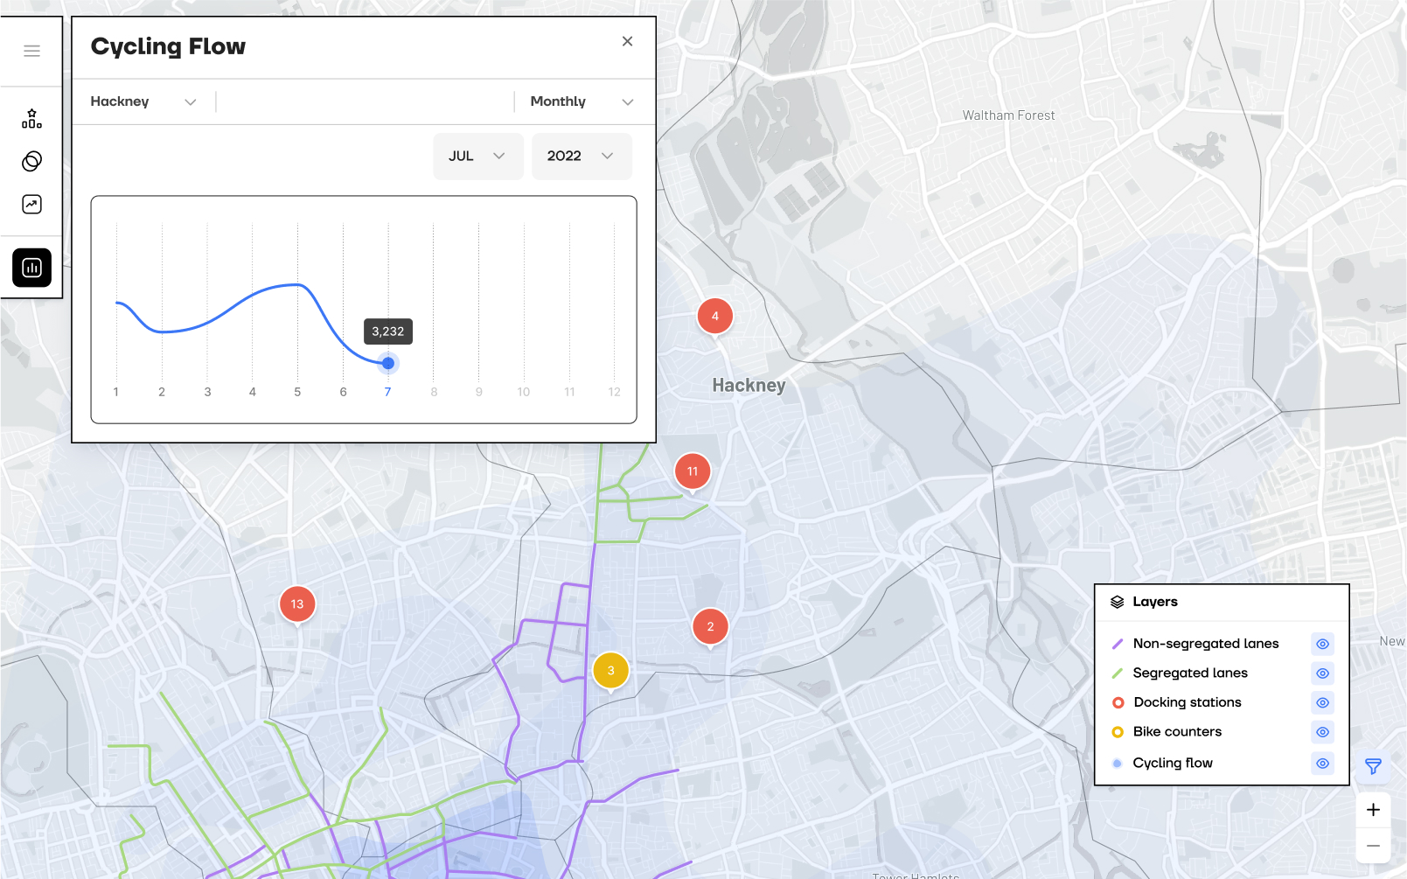The width and height of the screenshot is (1407, 879).
Task: Close the Cycling Flow panel
Action: (627, 41)
